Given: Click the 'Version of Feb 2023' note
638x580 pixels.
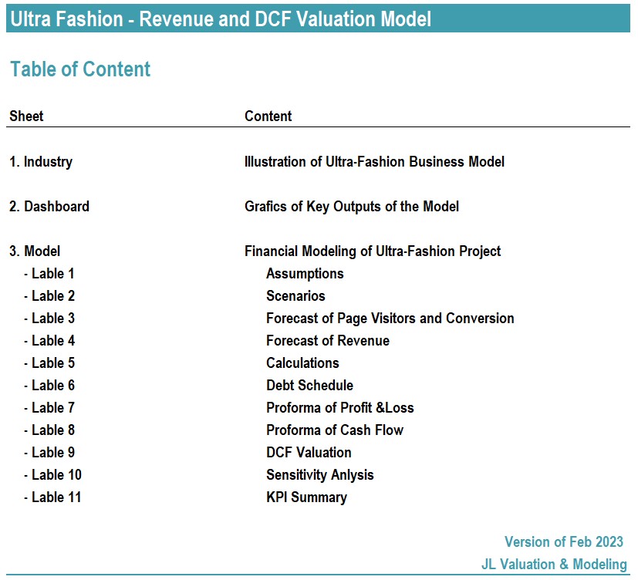Looking at the screenshot, I should point(564,541).
